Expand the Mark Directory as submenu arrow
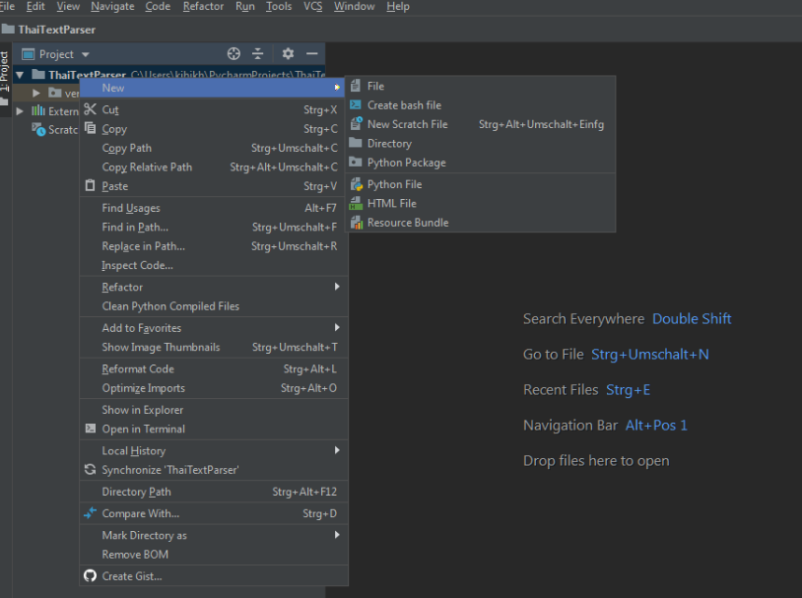The width and height of the screenshot is (802, 598). click(x=337, y=535)
